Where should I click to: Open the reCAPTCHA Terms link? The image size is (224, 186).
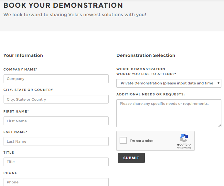[188, 148]
